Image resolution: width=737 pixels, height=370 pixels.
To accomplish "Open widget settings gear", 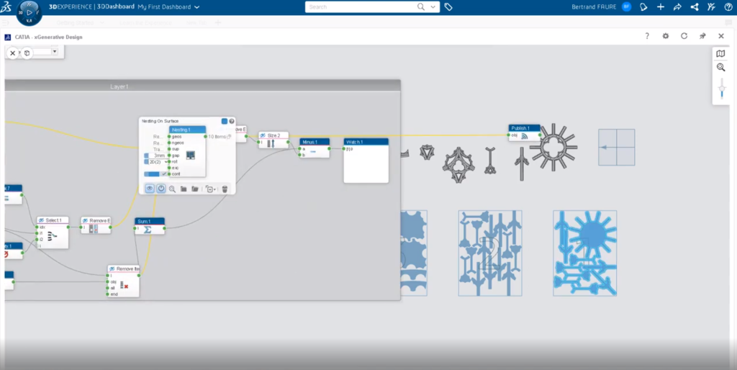I will coord(666,36).
